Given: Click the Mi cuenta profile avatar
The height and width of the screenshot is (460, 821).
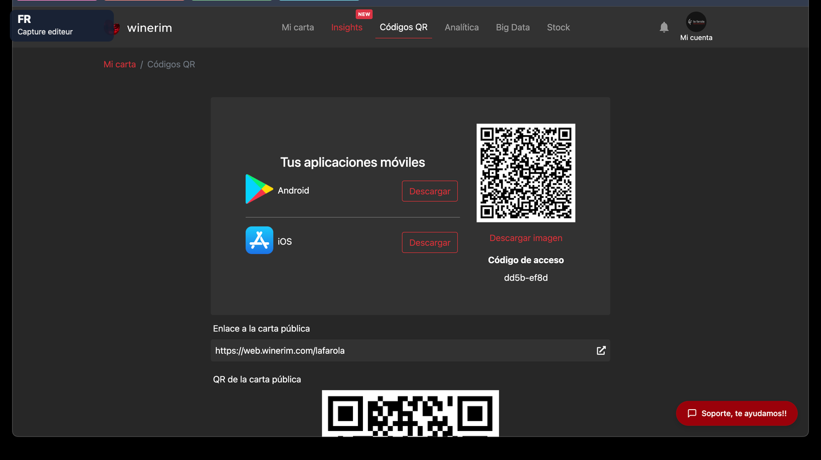Looking at the screenshot, I should [x=696, y=22].
